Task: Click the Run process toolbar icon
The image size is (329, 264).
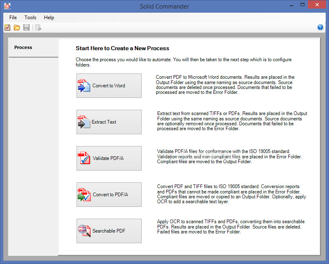Action: pyautogui.click(x=38, y=27)
